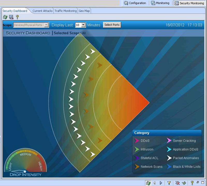
Task: Select the Security Monitoring perspective
Action: 189,3
